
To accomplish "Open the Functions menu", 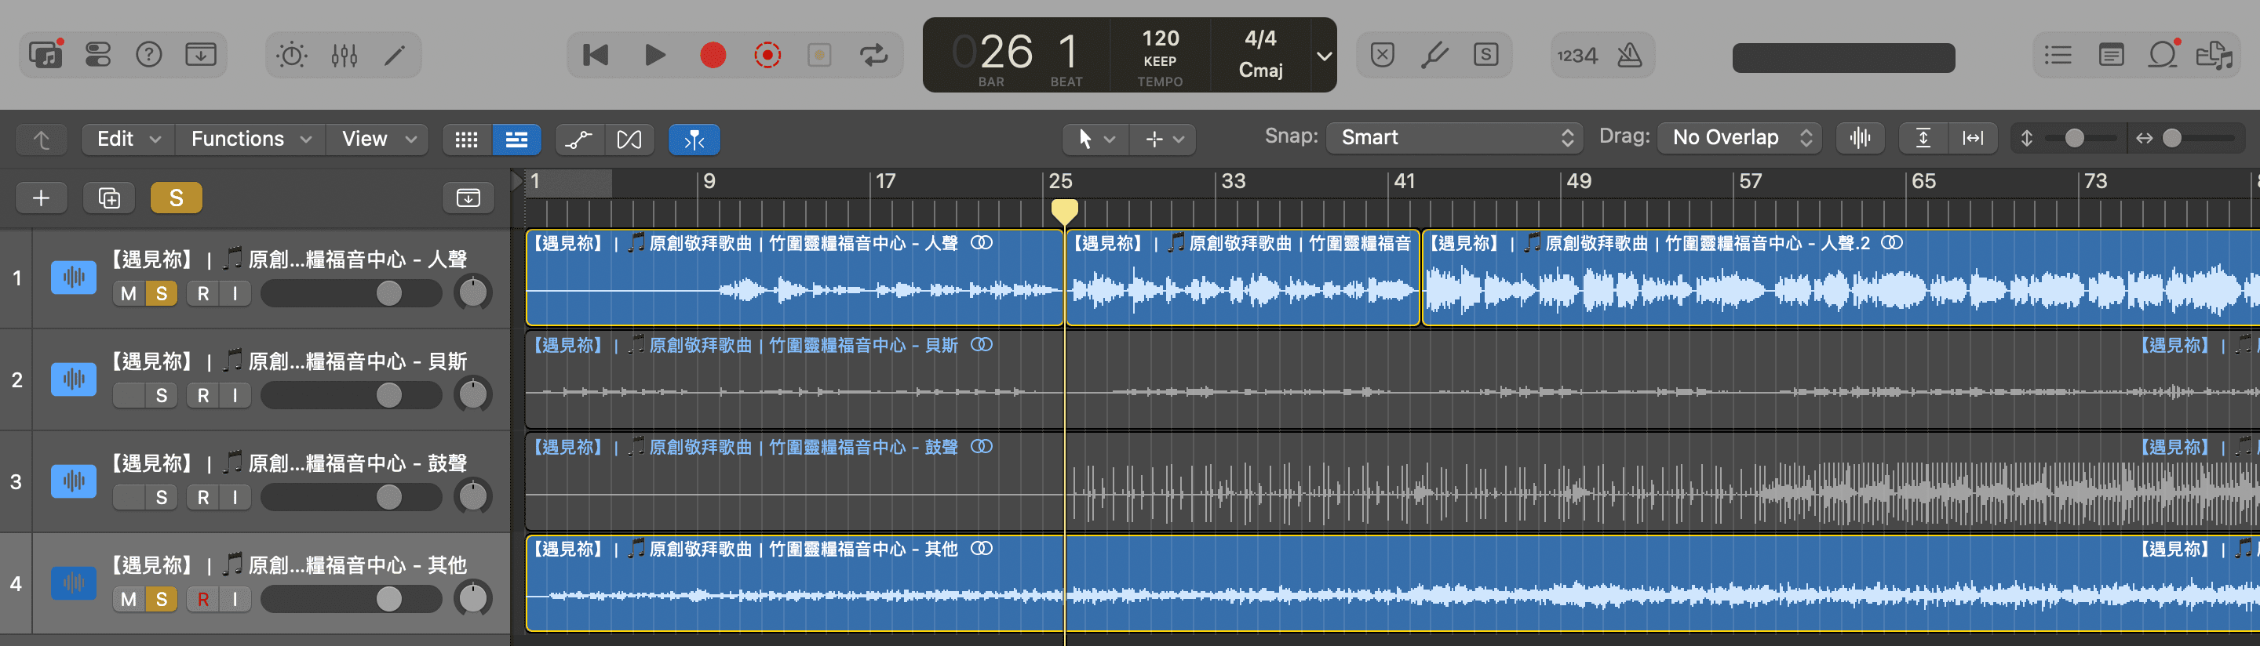I will [x=251, y=139].
